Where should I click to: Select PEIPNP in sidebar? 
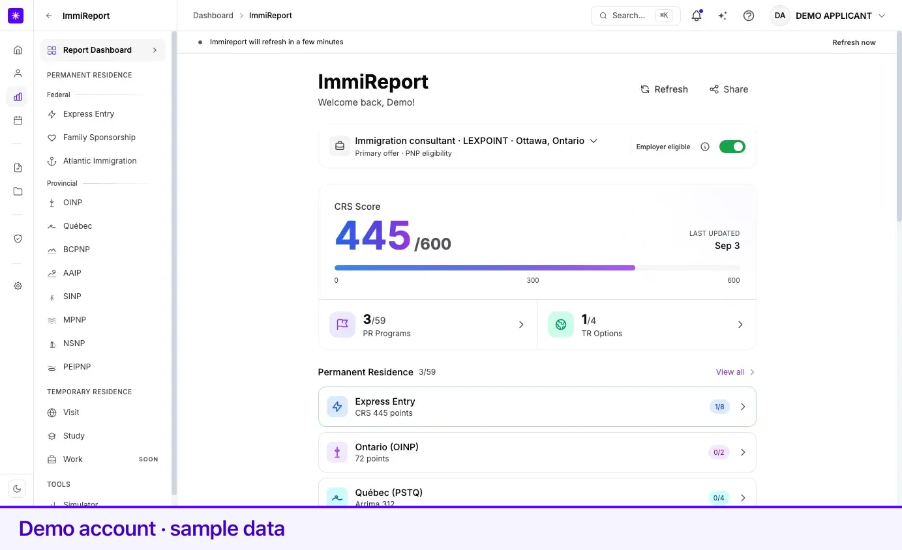pos(103,367)
